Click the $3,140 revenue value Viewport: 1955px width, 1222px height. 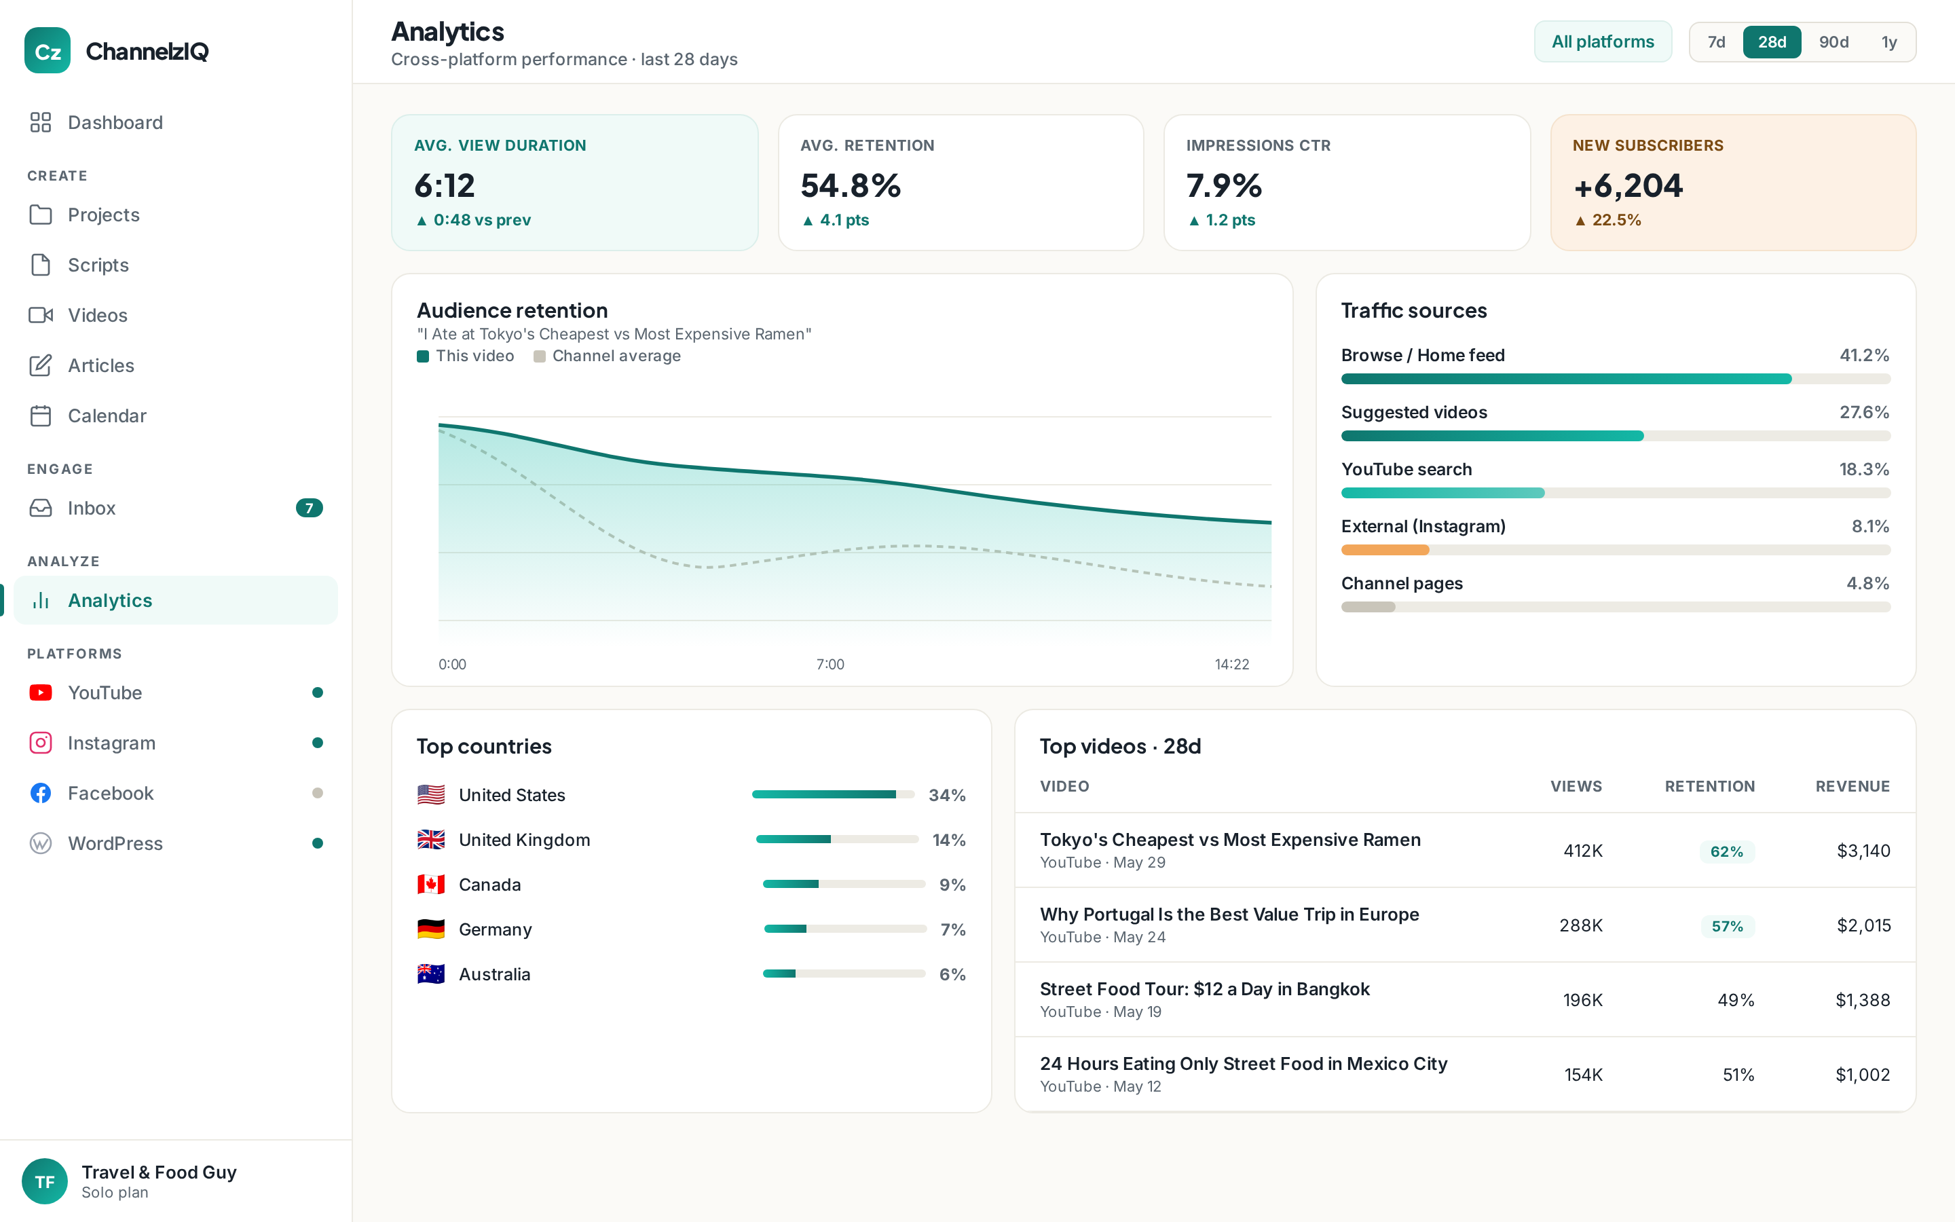(1863, 850)
